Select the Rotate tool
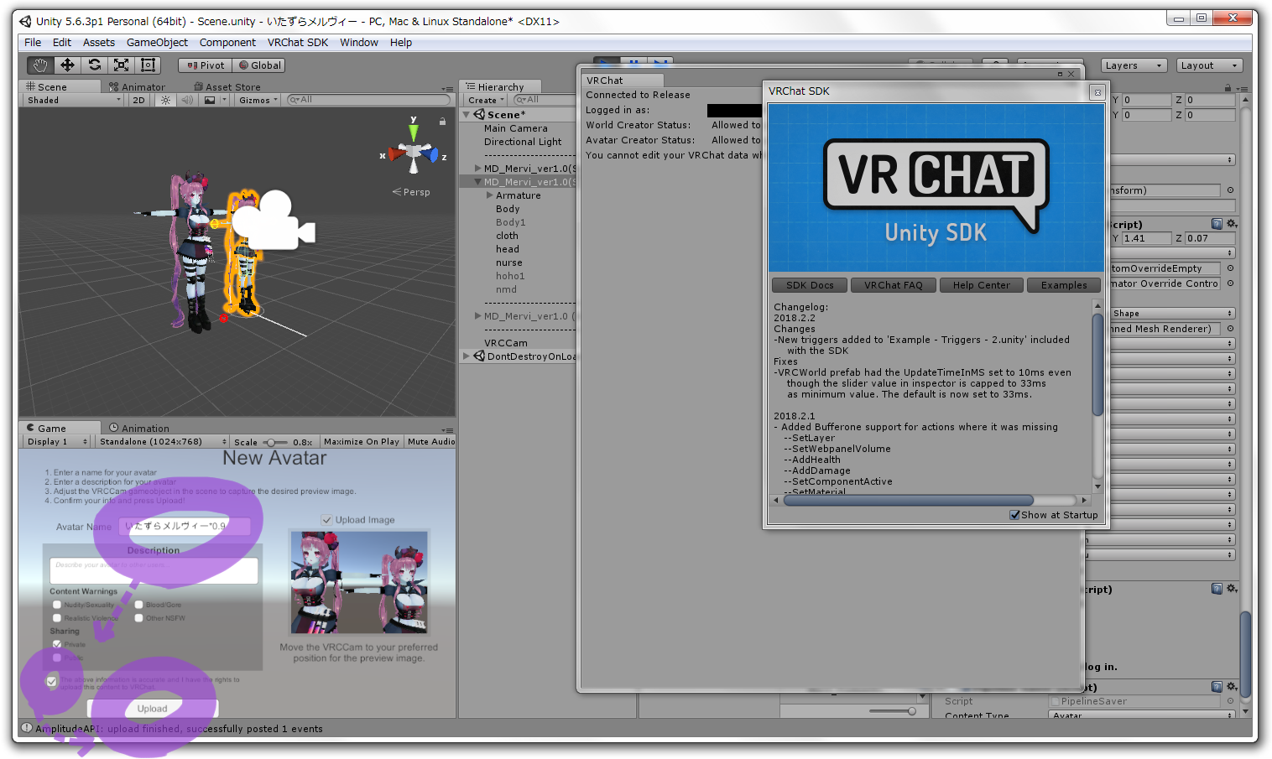This screenshot has height=759, width=1272. pyautogui.click(x=94, y=65)
